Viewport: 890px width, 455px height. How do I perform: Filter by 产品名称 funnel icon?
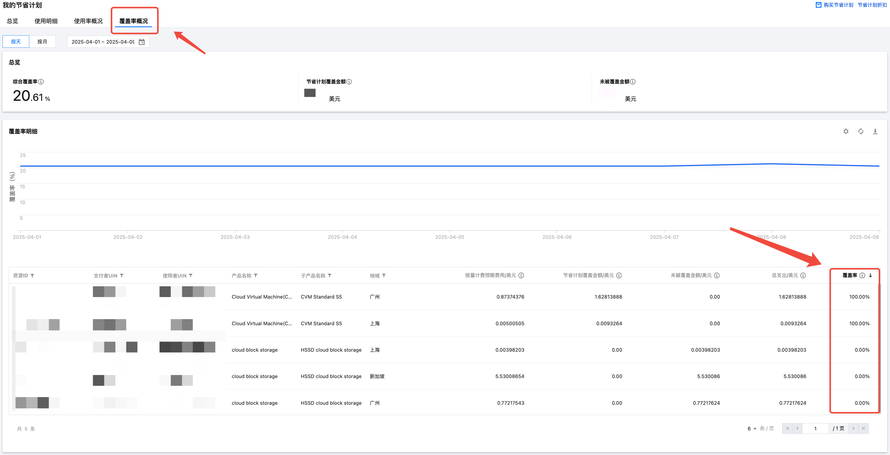pyautogui.click(x=256, y=275)
